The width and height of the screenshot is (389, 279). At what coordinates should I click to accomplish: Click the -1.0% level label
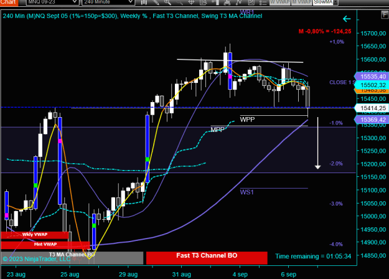coord(336,123)
